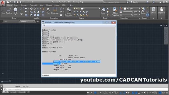Click the MODEL space button in status bar
The width and height of the screenshot is (169, 95).
pyautogui.click(x=90, y=93)
